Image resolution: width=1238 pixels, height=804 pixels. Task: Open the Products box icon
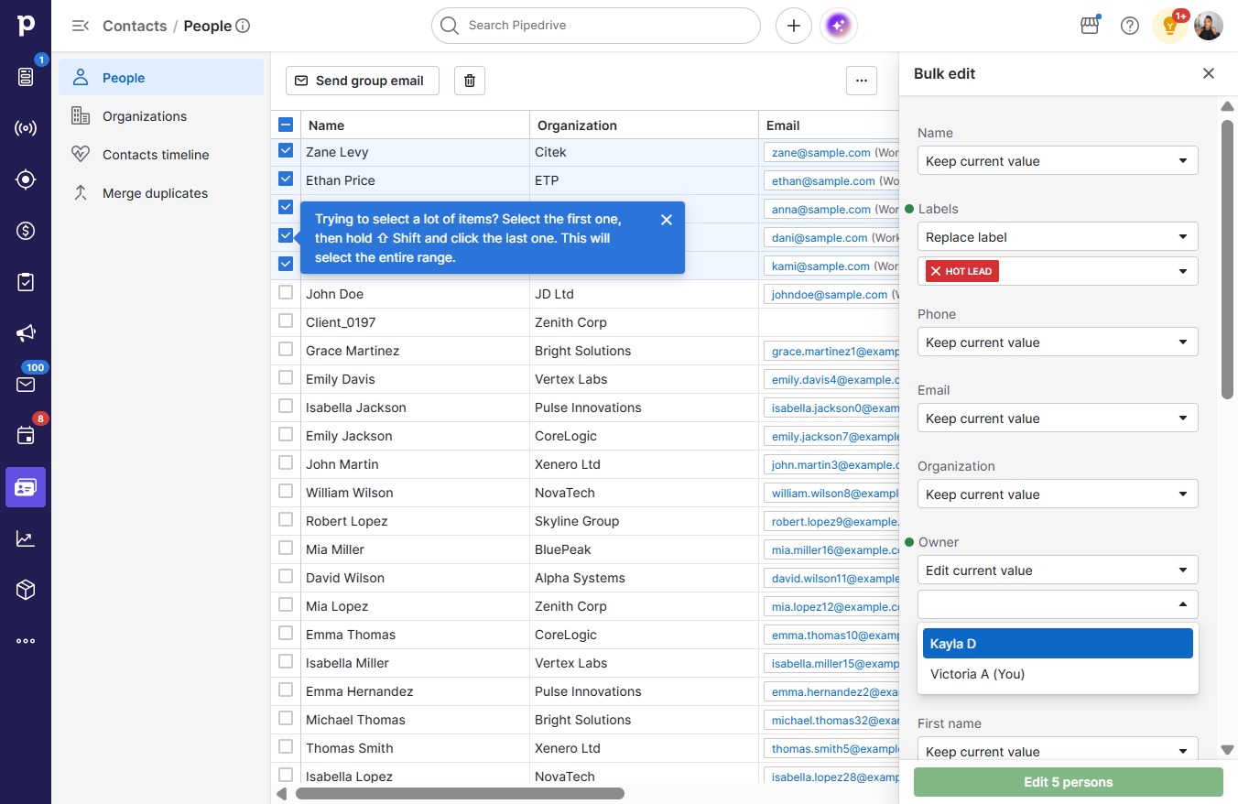[x=26, y=590]
